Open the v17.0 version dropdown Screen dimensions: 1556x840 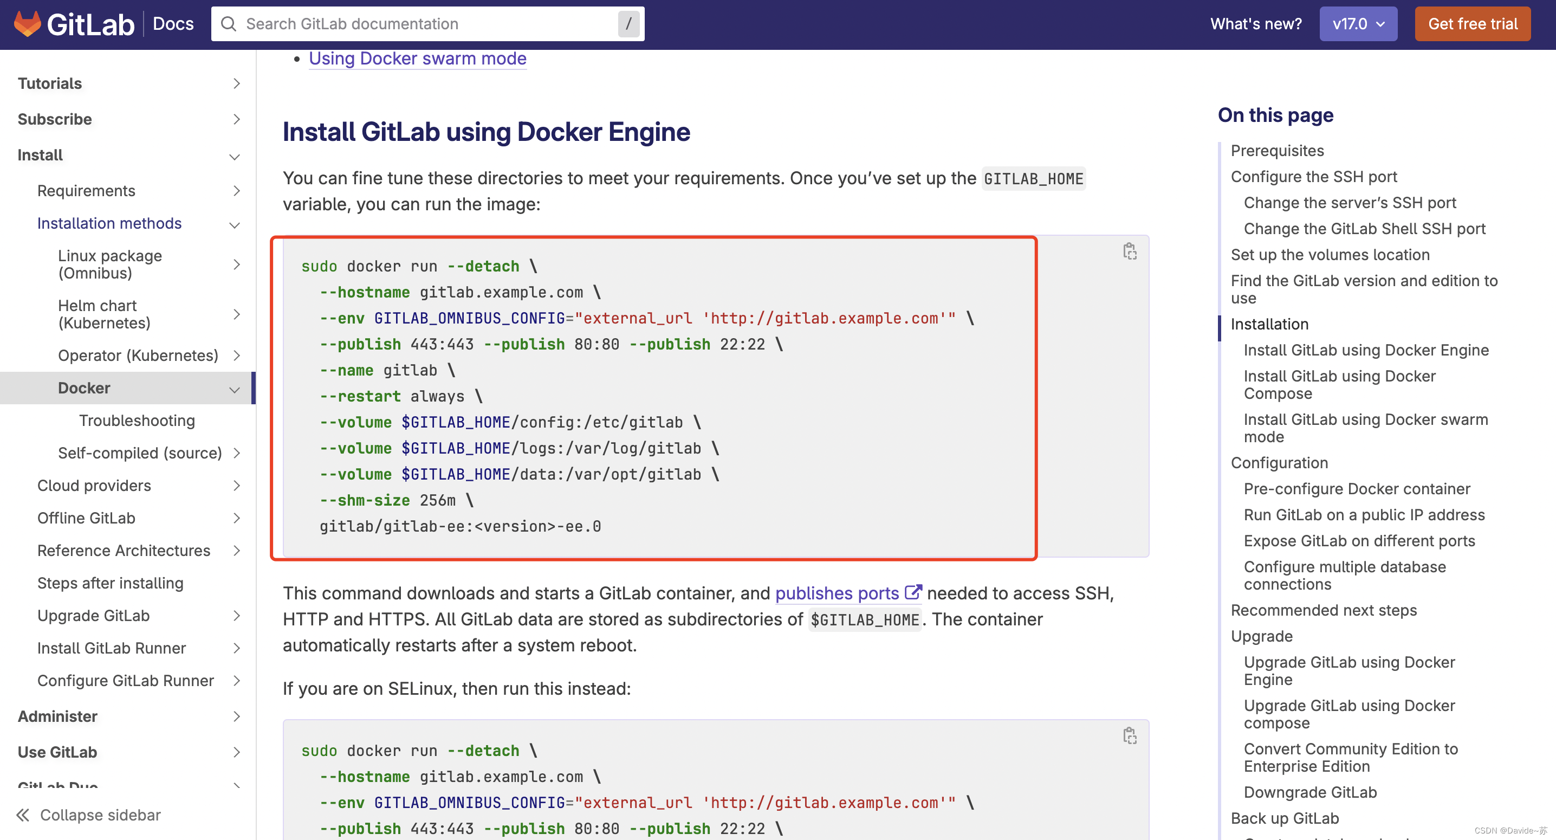pyautogui.click(x=1357, y=23)
